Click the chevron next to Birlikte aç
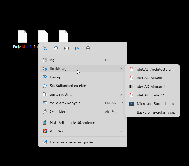 [121, 68]
